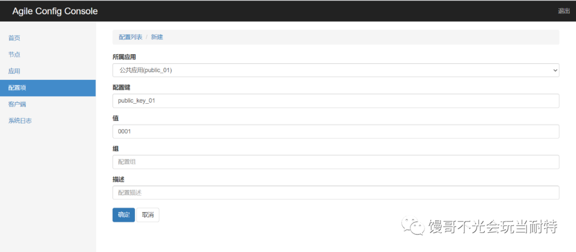
Task: Click the highlighted 配置项 menu item
Action: [48, 88]
